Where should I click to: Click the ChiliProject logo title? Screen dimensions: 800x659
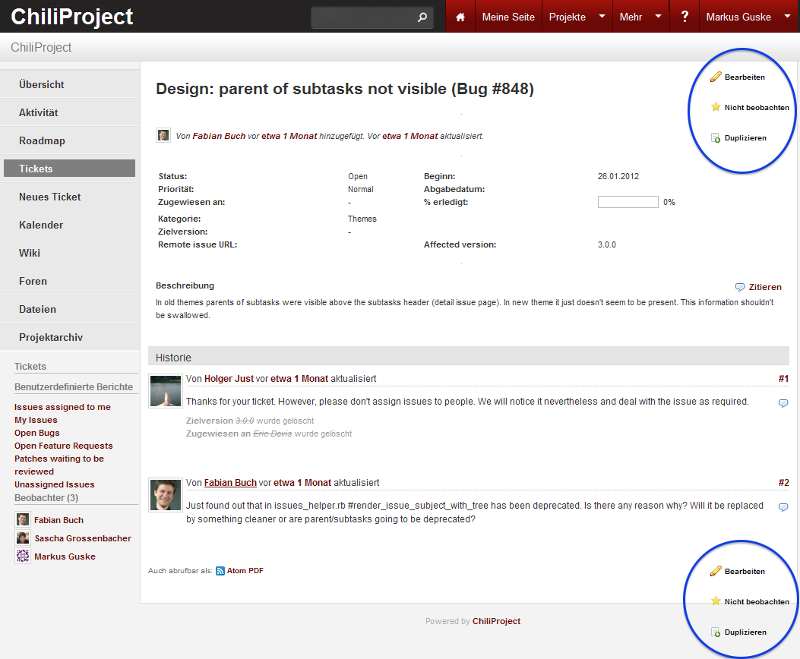point(72,17)
